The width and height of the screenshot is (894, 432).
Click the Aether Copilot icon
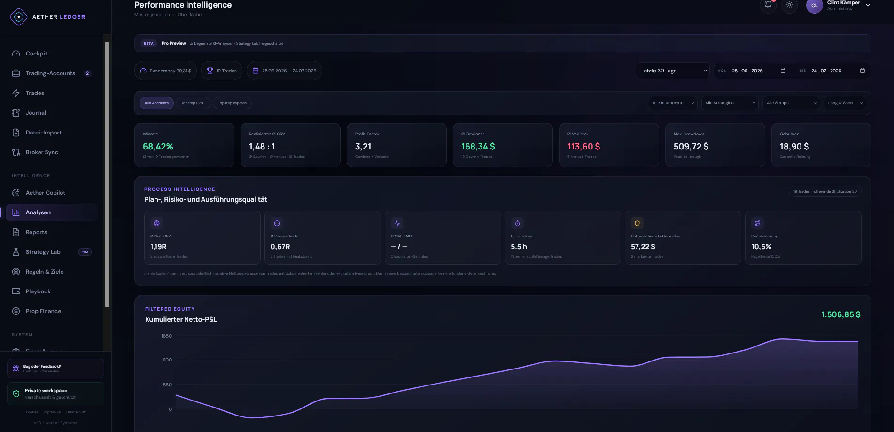tap(16, 193)
